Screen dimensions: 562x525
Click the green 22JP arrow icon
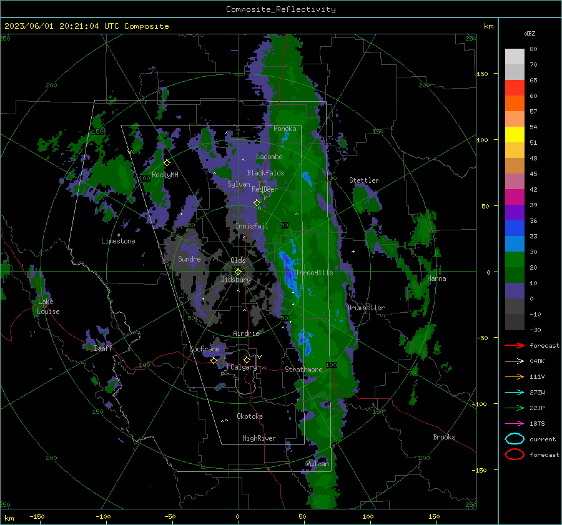(x=515, y=408)
